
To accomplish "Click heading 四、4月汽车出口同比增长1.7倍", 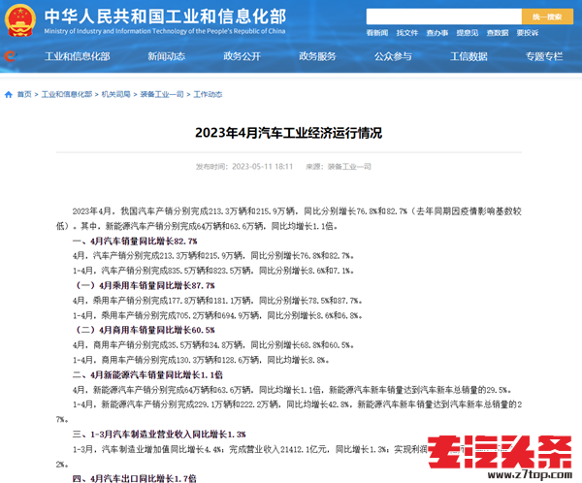I will (x=135, y=478).
